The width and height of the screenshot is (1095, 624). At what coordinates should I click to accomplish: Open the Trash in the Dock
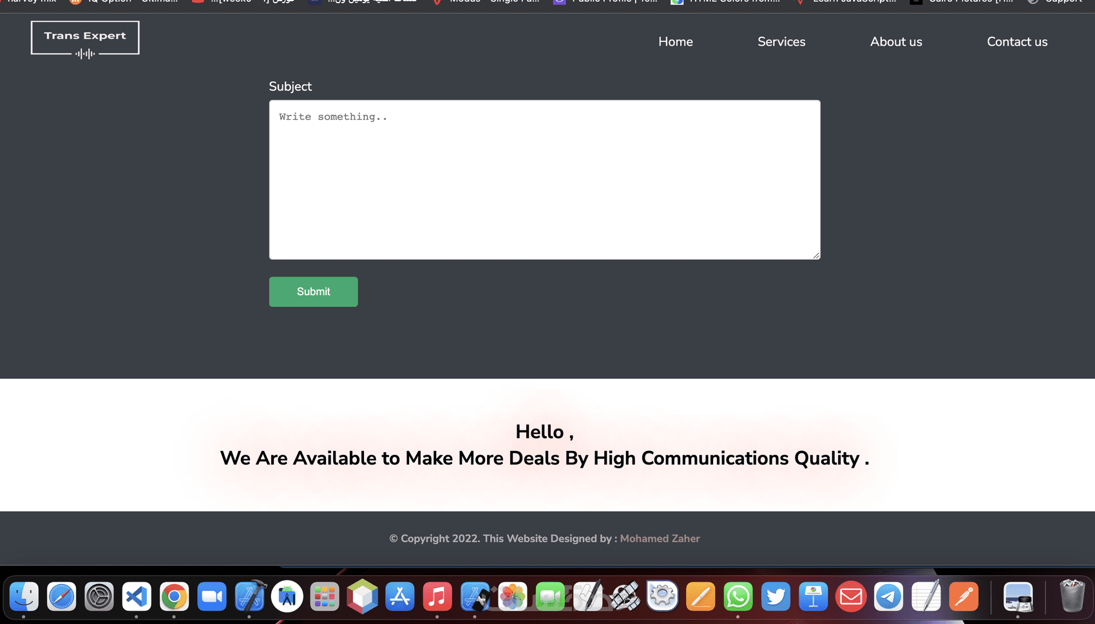tap(1072, 596)
